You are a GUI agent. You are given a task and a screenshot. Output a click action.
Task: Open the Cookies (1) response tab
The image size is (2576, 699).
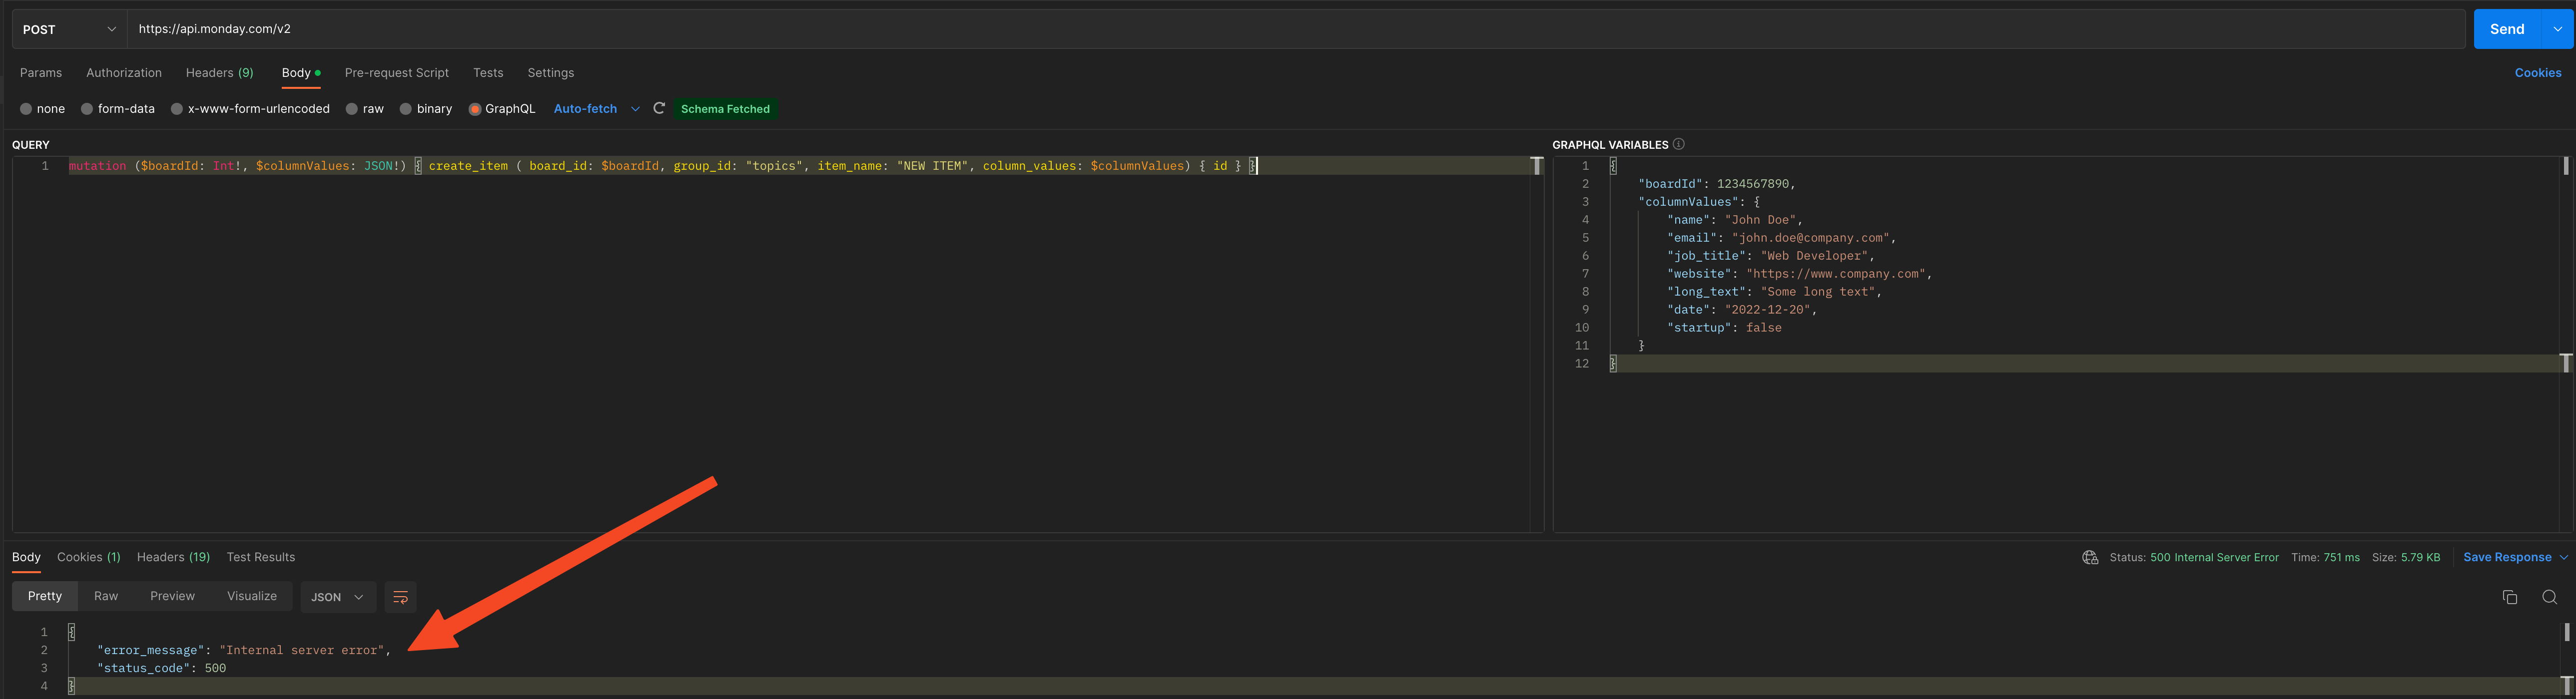(x=89, y=557)
